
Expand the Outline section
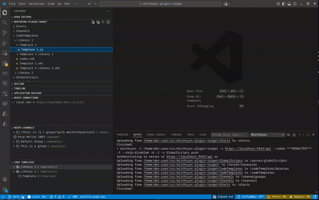61,84
